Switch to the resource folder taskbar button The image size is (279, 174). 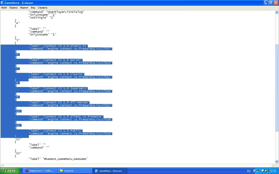75,171
